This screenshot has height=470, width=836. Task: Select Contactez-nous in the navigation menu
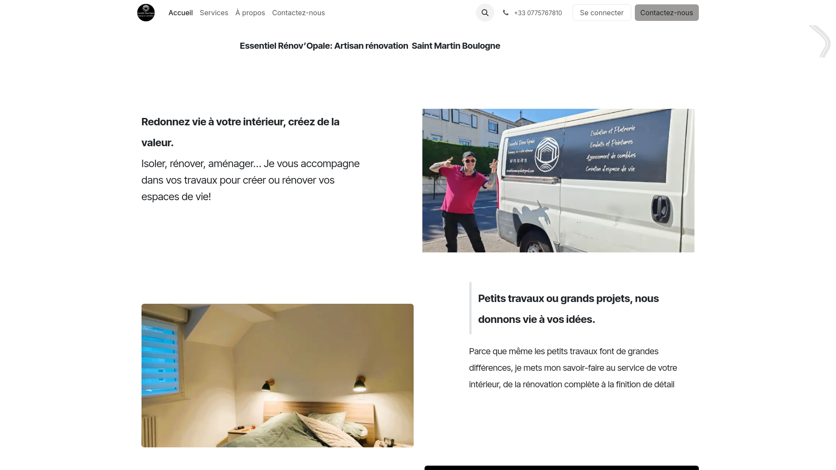[x=298, y=13]
